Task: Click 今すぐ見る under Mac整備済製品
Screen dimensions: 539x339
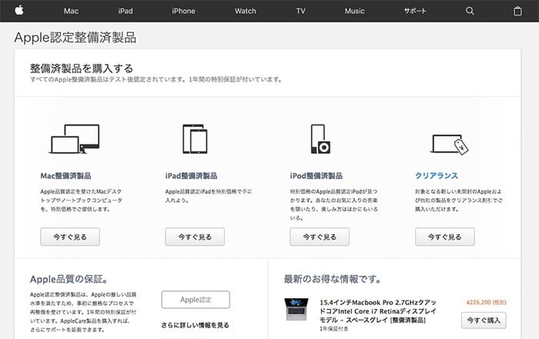Action: 70,237
